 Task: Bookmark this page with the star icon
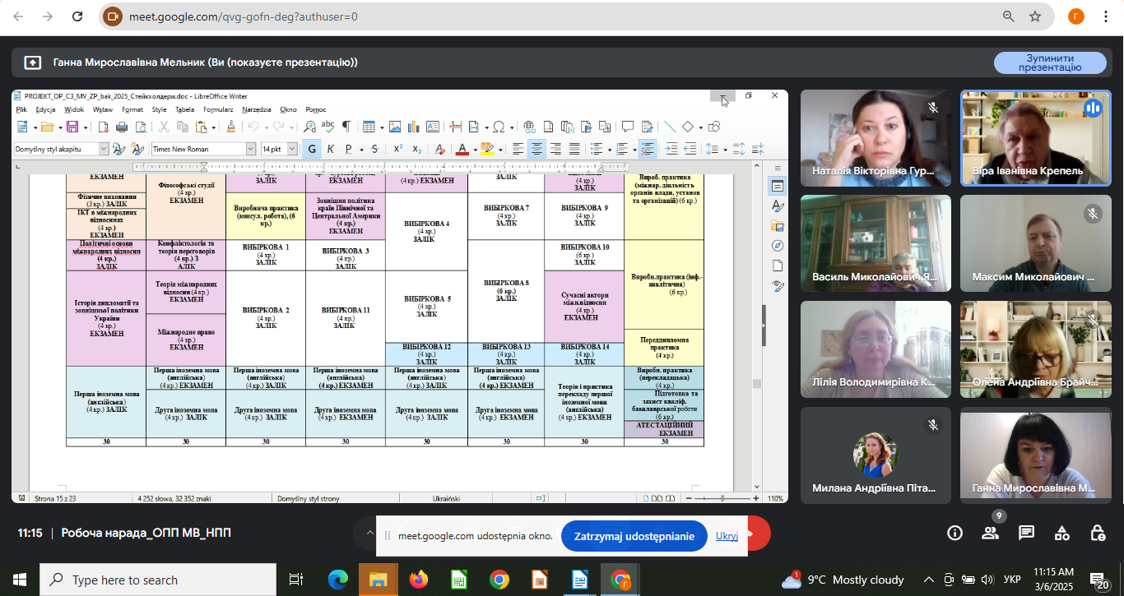(x=1035, y=16)
